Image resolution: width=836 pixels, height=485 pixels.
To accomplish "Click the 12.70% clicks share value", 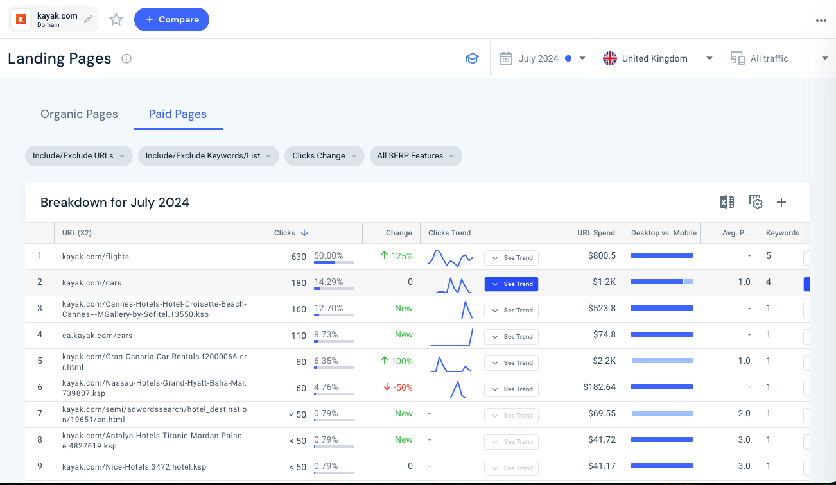I will (329, 308).
